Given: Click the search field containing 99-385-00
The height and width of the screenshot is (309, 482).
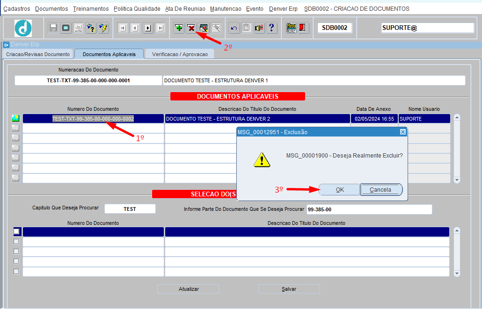Looking at the screenshot, I should pyautogui.click(x=369, y=209).
